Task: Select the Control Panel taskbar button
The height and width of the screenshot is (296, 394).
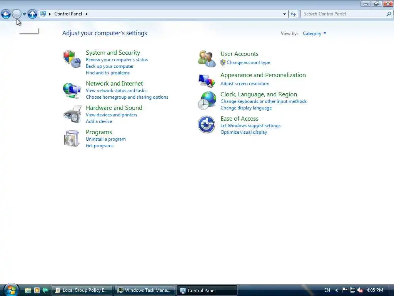Action: pyautogui.click(x=207, y=291)
